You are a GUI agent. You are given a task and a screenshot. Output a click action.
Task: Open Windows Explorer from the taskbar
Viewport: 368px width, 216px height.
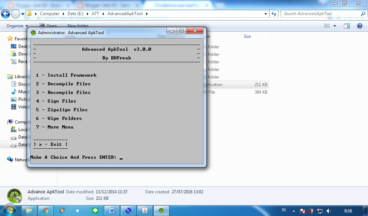pyautogui.click(x=29, y=210)
